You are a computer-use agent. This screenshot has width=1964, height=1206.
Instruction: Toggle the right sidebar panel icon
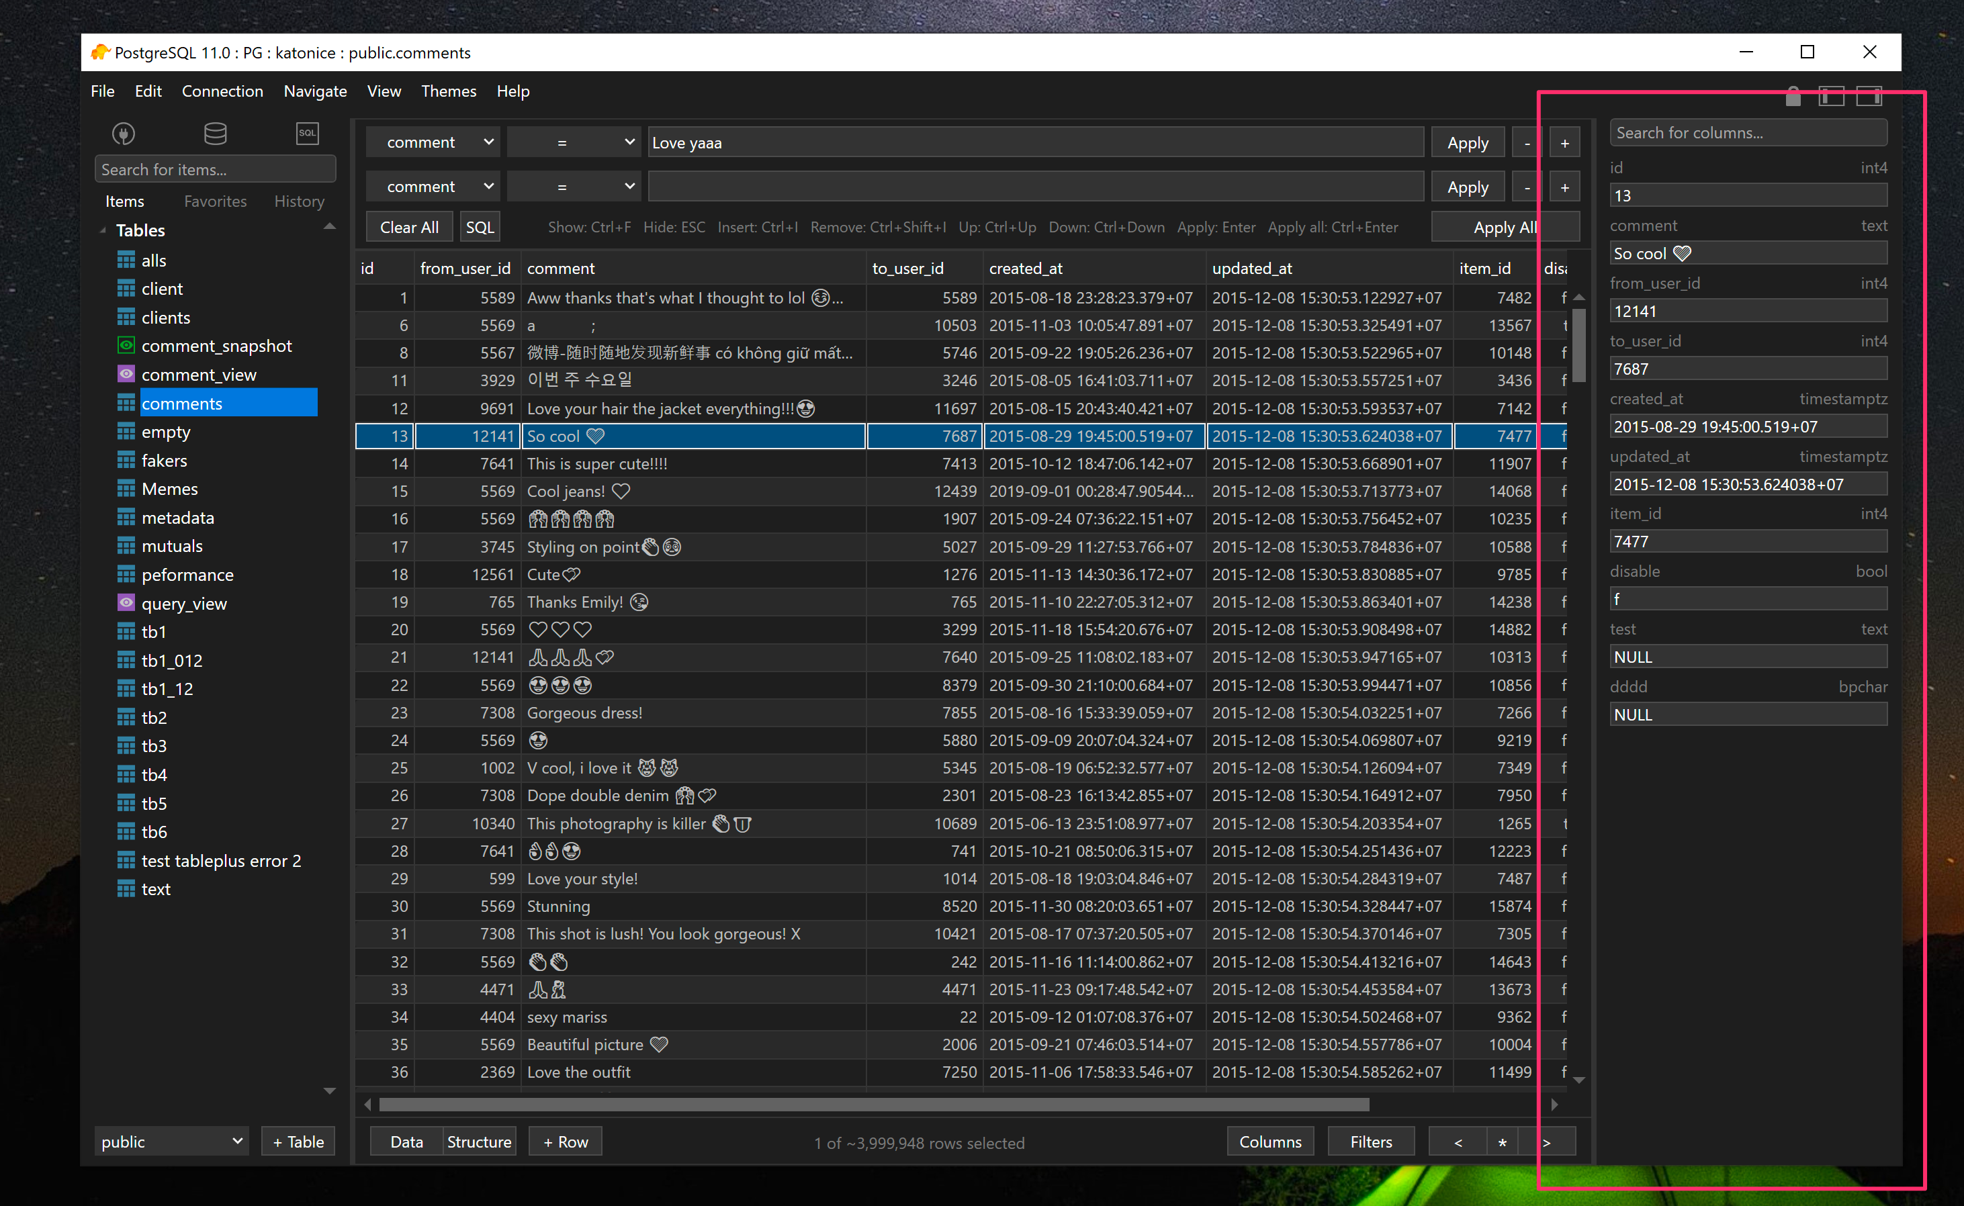[1868, 97]
